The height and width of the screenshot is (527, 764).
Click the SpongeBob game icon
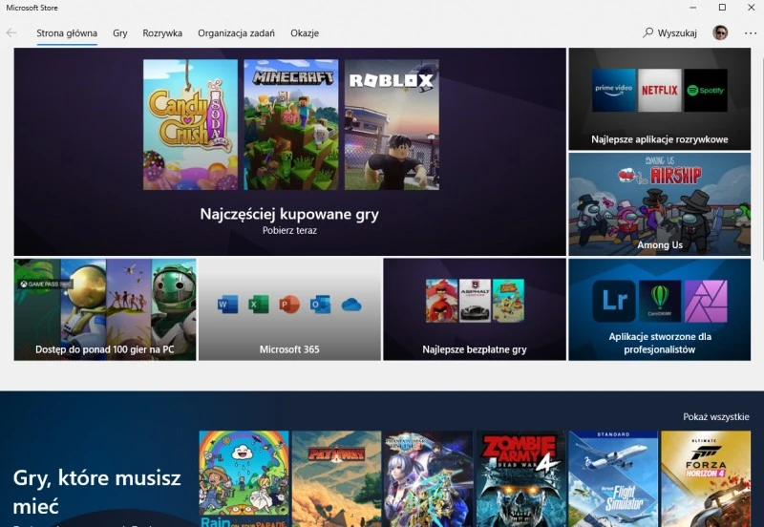pyautogui.click(x=508, y=301)
